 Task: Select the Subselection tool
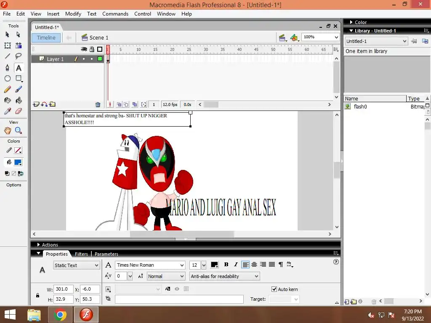(x=19, y=34)
